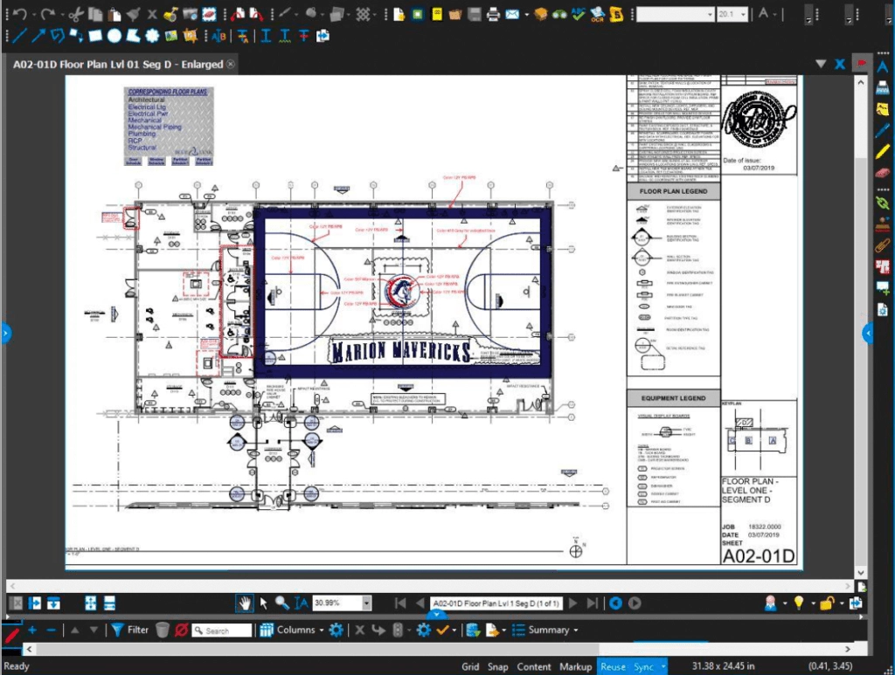The image size is (895, 675).
Task: Toggle Hide Markups red circle icon
Action: coord(181,630)
